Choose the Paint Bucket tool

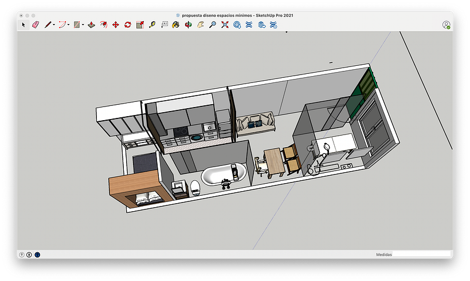click(x=176, y=25)
